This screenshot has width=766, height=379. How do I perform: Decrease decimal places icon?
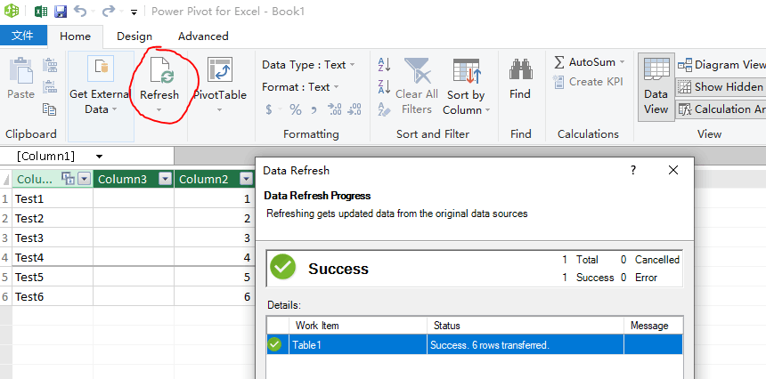click(x=354, y=109)
